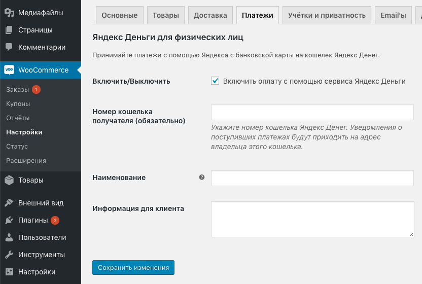Click the help icon next to Наименование

pos(202,177)
